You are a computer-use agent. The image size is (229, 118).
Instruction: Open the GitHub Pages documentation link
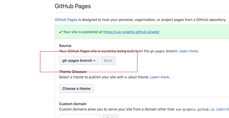(x=66, y=20)
